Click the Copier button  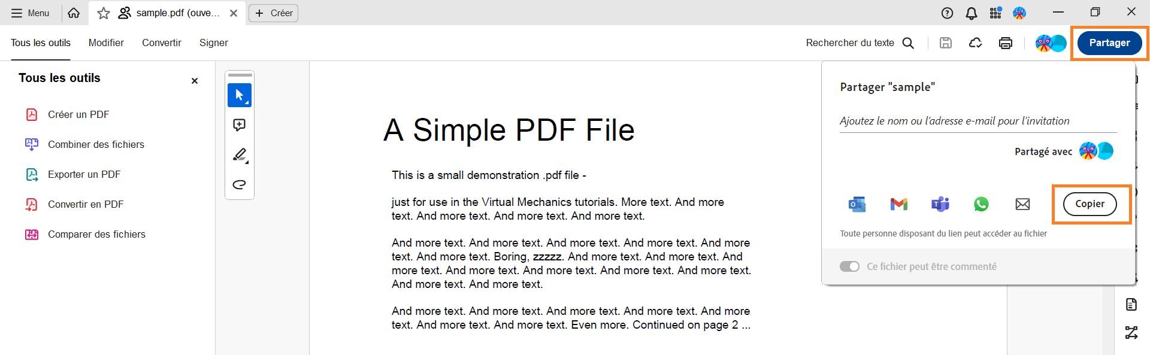pyautogui.click(x=1090, y=204)
